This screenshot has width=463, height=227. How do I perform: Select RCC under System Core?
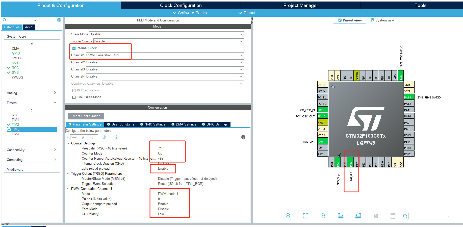pyautogui.click(x=15, y=68)
